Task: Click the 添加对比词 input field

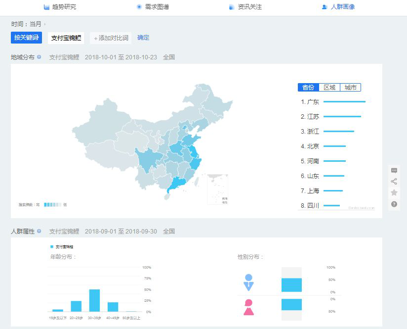Action: (x=111, y=38)
